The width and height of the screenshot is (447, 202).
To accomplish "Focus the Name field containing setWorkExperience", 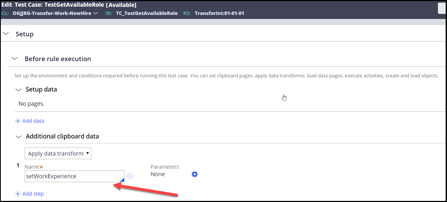I will pyautogui.click(x=74, y=176).
